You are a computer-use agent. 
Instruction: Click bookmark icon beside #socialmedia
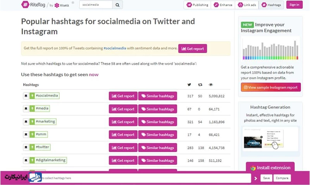pyautogui.click(x=26, y=96)
